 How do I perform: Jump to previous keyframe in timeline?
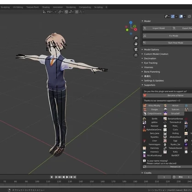(x=60, y=177)
